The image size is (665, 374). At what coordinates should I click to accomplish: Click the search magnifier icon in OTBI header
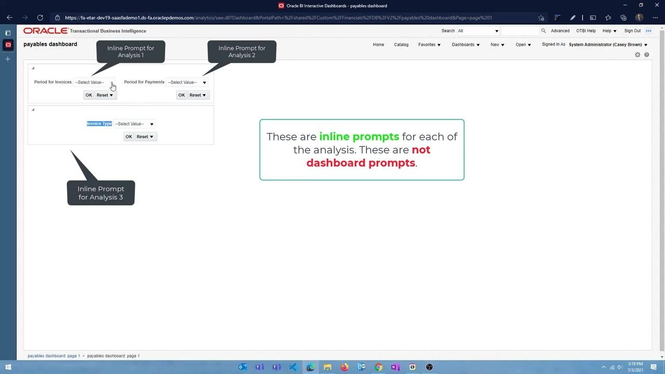543,31
